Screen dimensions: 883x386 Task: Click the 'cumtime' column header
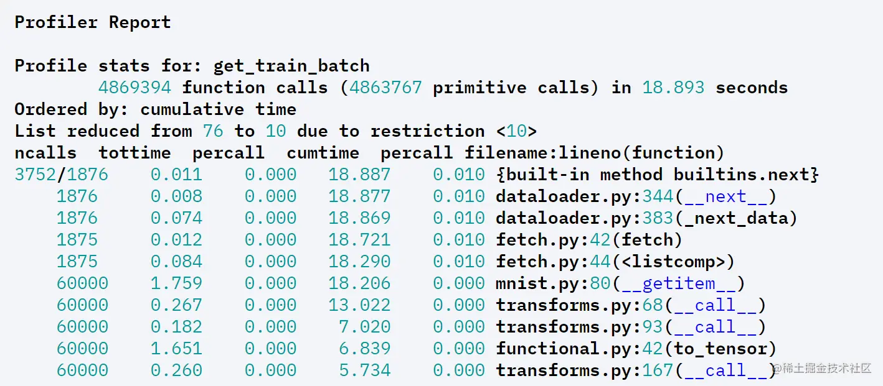pos(323,153)
